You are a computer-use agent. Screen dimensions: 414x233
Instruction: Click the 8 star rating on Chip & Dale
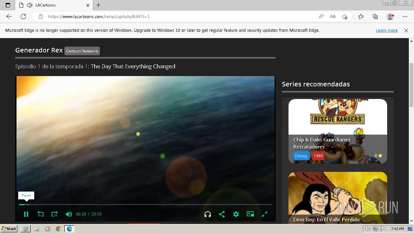pos(378,156)
